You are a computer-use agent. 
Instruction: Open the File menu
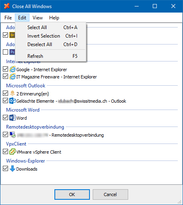click(8, 18)
